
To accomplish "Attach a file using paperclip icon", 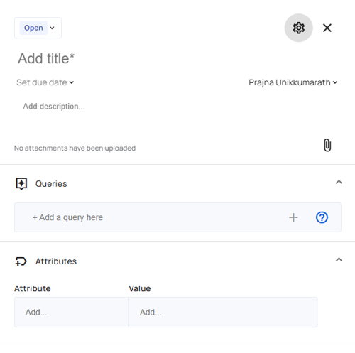I will 327,145.
